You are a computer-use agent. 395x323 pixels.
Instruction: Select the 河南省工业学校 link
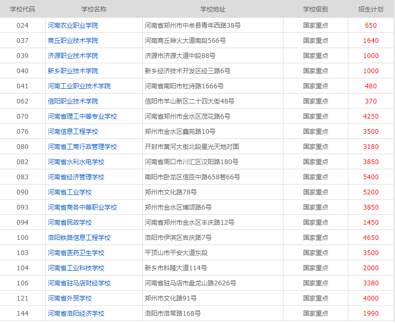pyautogui.click(x=70, y=192)
